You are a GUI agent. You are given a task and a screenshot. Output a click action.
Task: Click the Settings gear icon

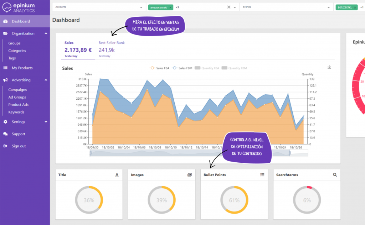[x=5, y=122]
